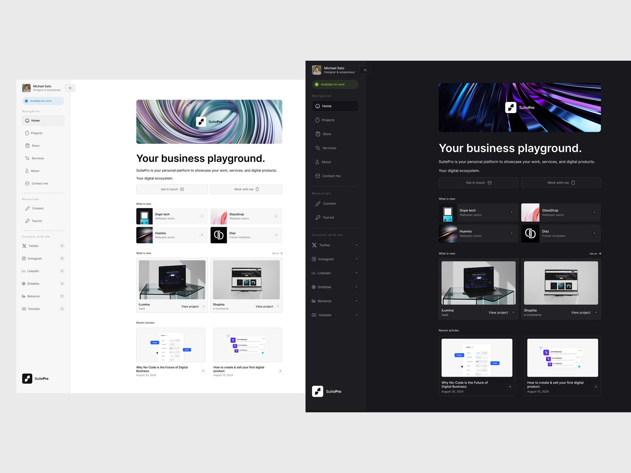Click Behance external arrow, dark sidebar
Screen dimensions: 631x473
click(x=356, y=301)
